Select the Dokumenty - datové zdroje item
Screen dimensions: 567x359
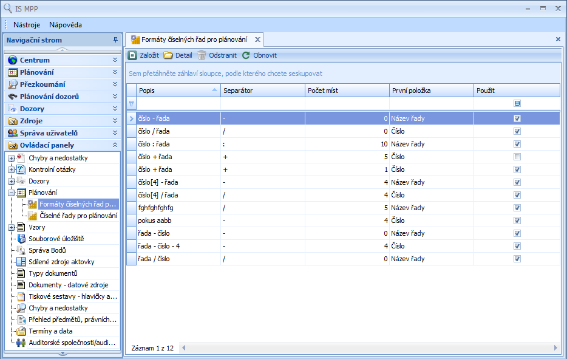(x=69, y=285)
